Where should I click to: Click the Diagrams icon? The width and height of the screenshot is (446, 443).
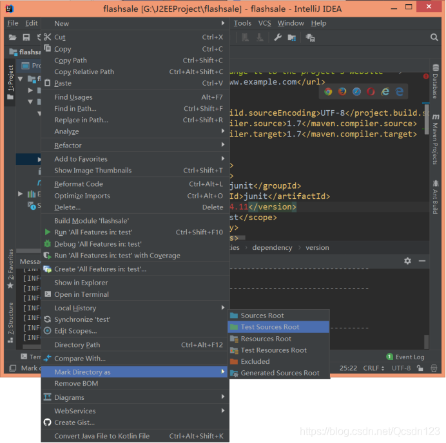[48, 397]
